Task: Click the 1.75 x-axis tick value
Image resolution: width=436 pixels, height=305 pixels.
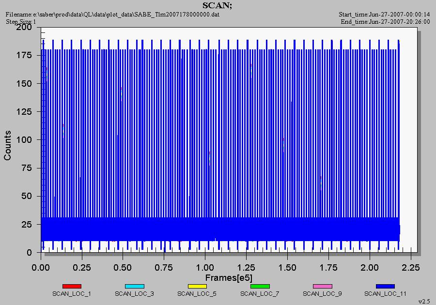Action: [328, 268]
